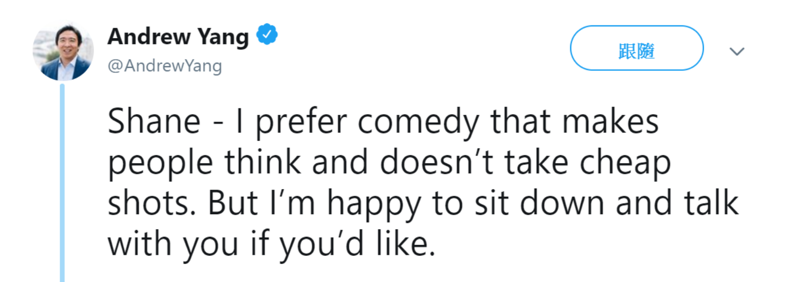Click the Andrew Yang display name
Viewport: 789px width, 282px height.
pos(178,36)
